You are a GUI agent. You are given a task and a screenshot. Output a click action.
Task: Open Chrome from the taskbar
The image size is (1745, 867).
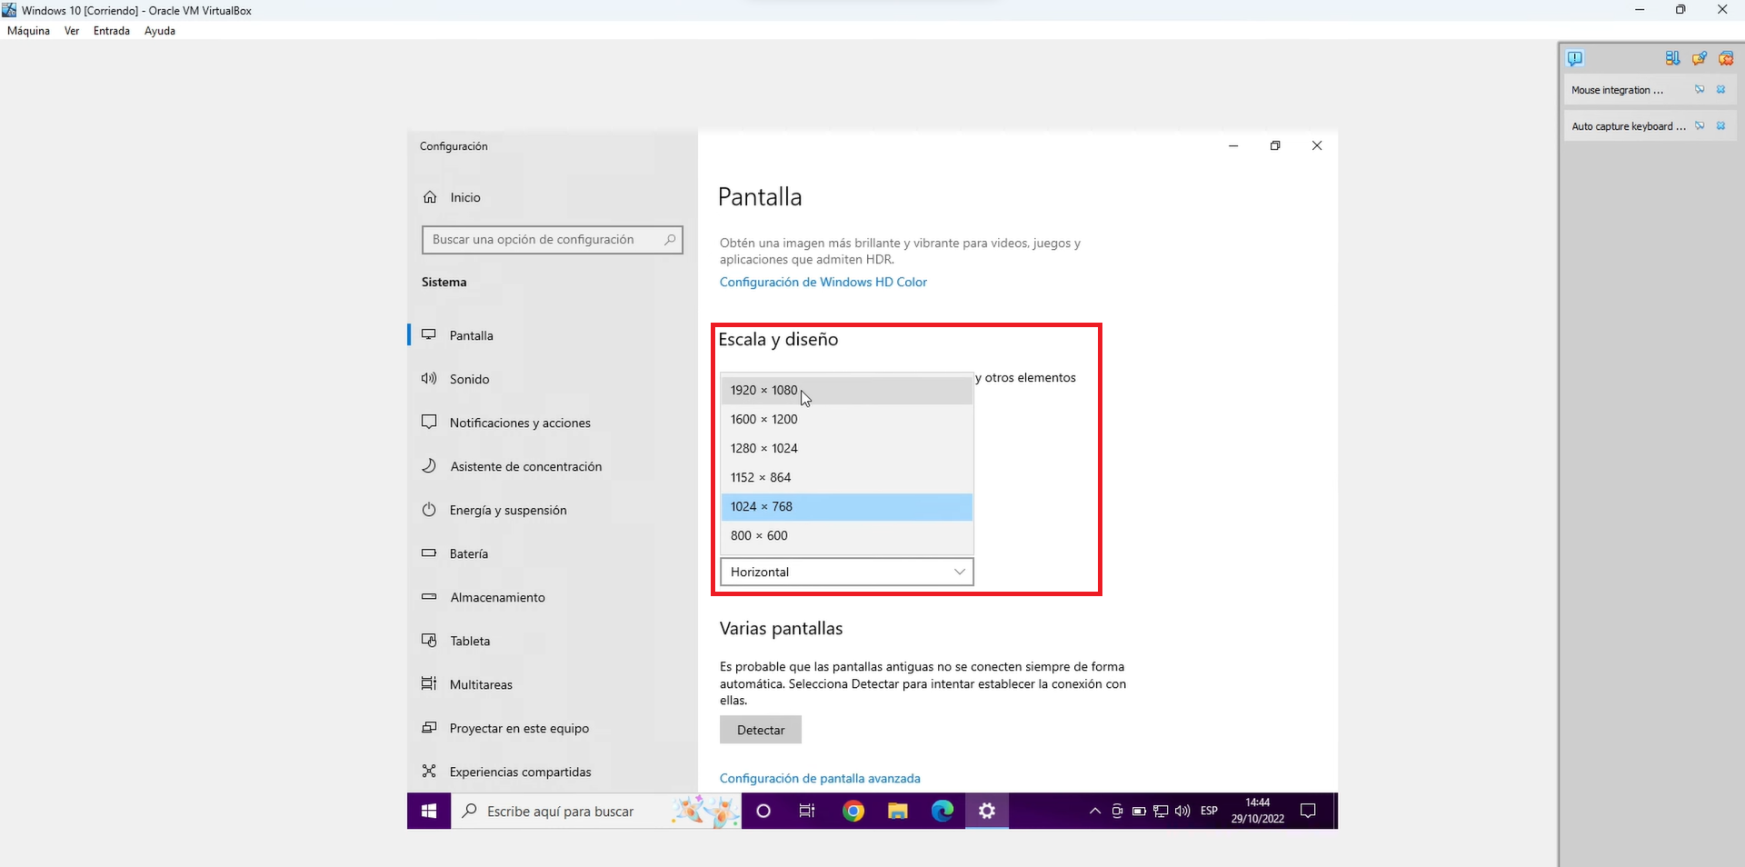[x=853, y=811]
